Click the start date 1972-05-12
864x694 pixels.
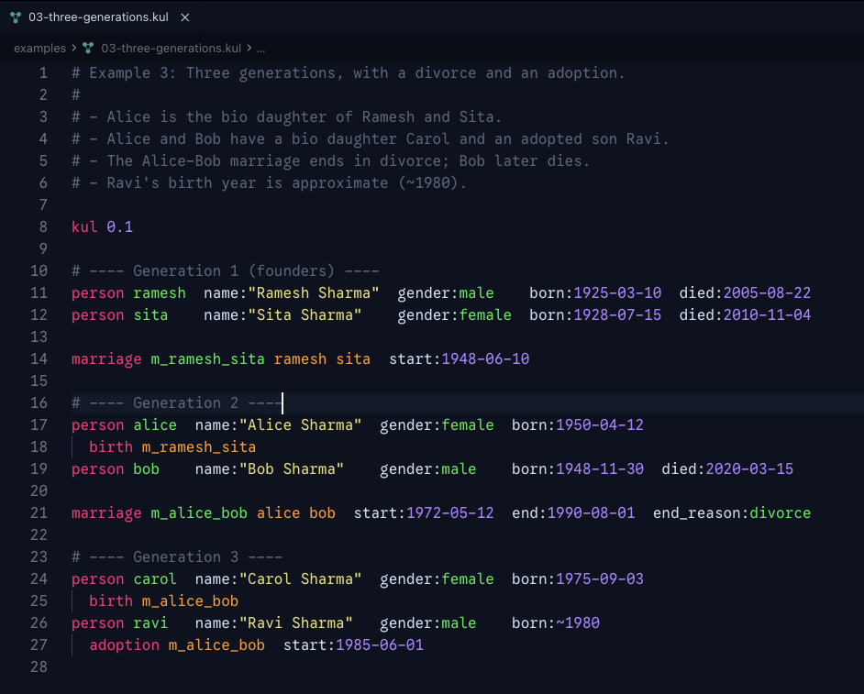[450, 513]
